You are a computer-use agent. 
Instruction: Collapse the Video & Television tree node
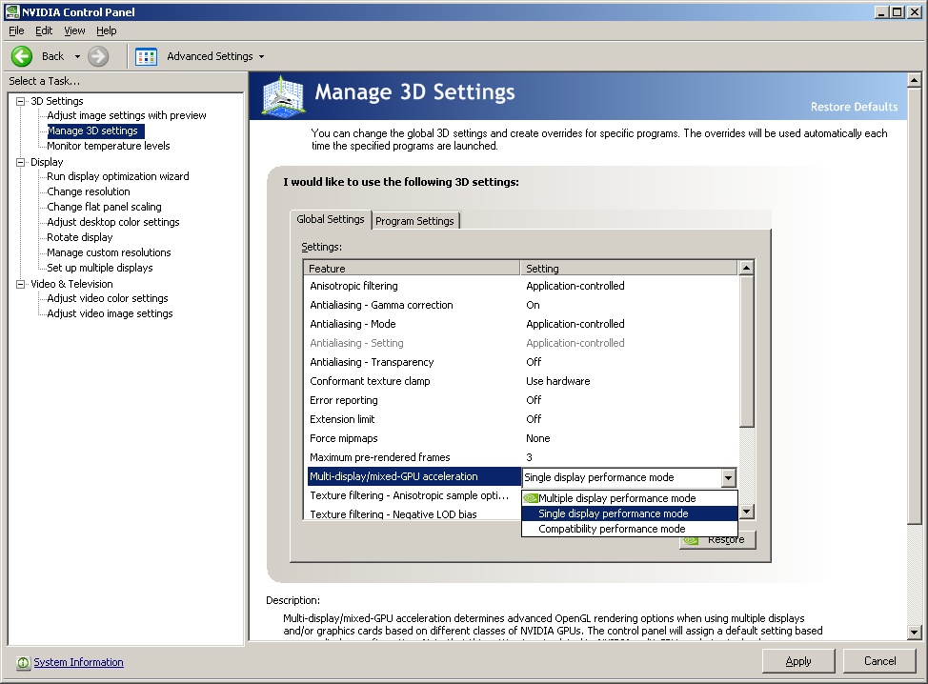21,284
